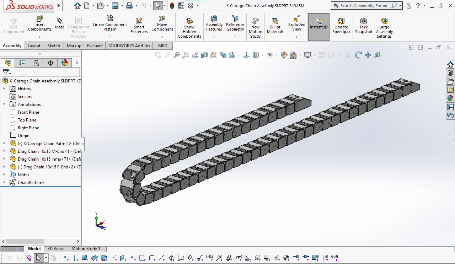Toggle the bottom toolbar select arrow
The width and height of the screenshot is (455, 264).
click(38, 258)
